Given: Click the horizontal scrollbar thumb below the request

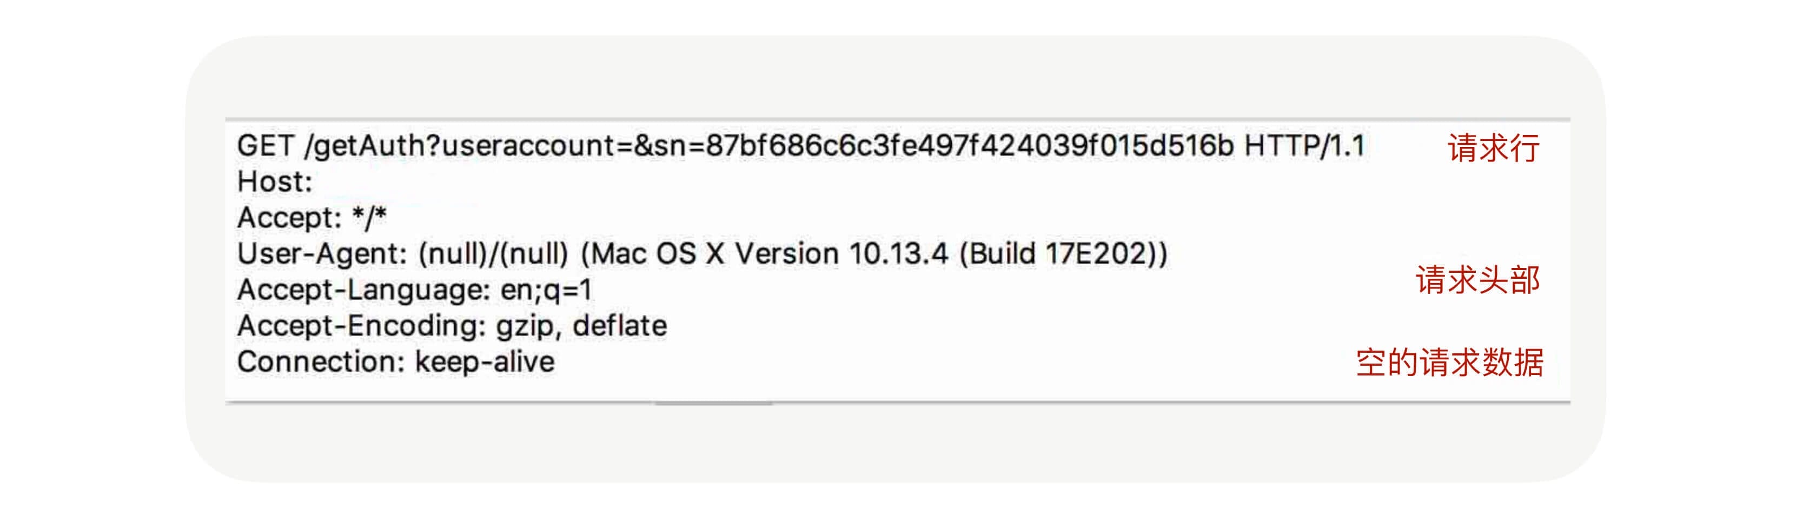Looking at the screenshot, I should [713, 403].
